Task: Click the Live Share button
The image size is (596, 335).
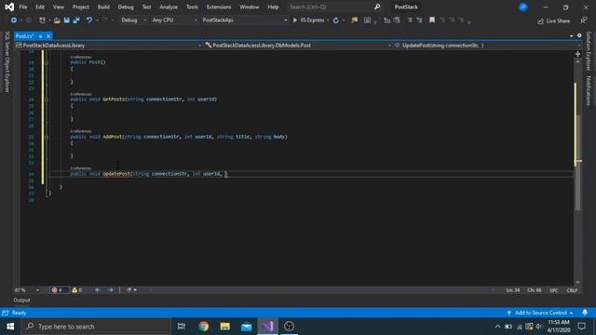Action: click(554, 20)
